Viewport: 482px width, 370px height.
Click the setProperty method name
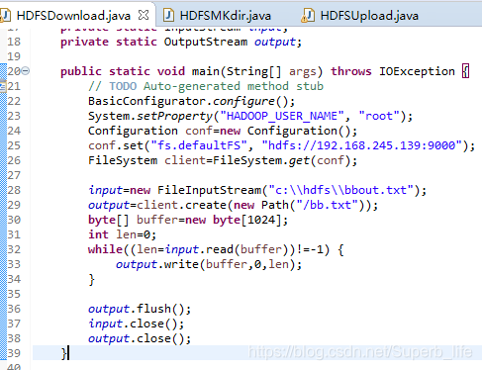point(174,116)
